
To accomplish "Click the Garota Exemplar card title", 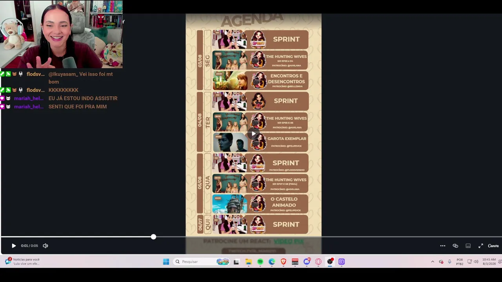I will [287, 139].
